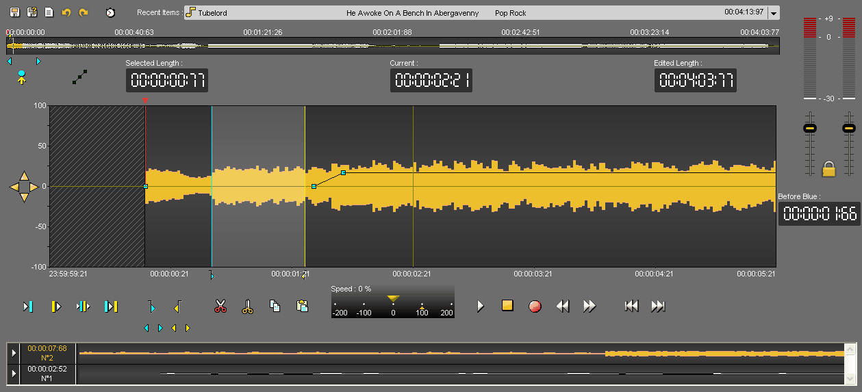Toggle the fader link padlock

(x=828, y=168)
